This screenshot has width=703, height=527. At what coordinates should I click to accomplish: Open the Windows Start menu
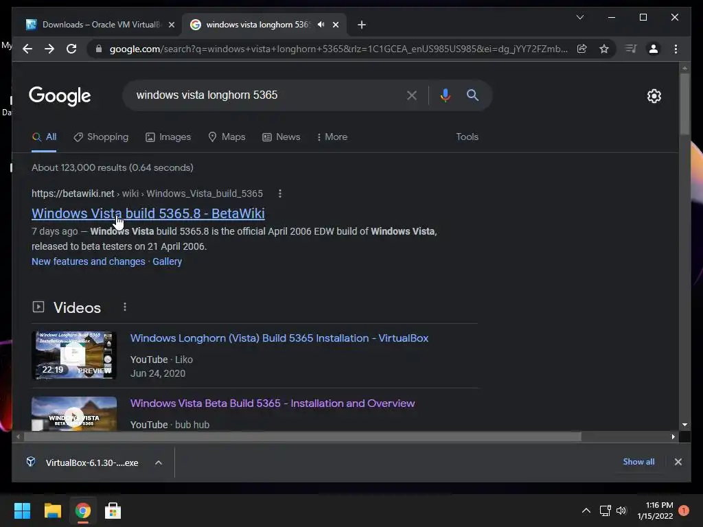(22, 511)
